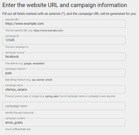Select the campaign content field with envio_gratis
Screen dimensions: 139x135
click(64, 122)
